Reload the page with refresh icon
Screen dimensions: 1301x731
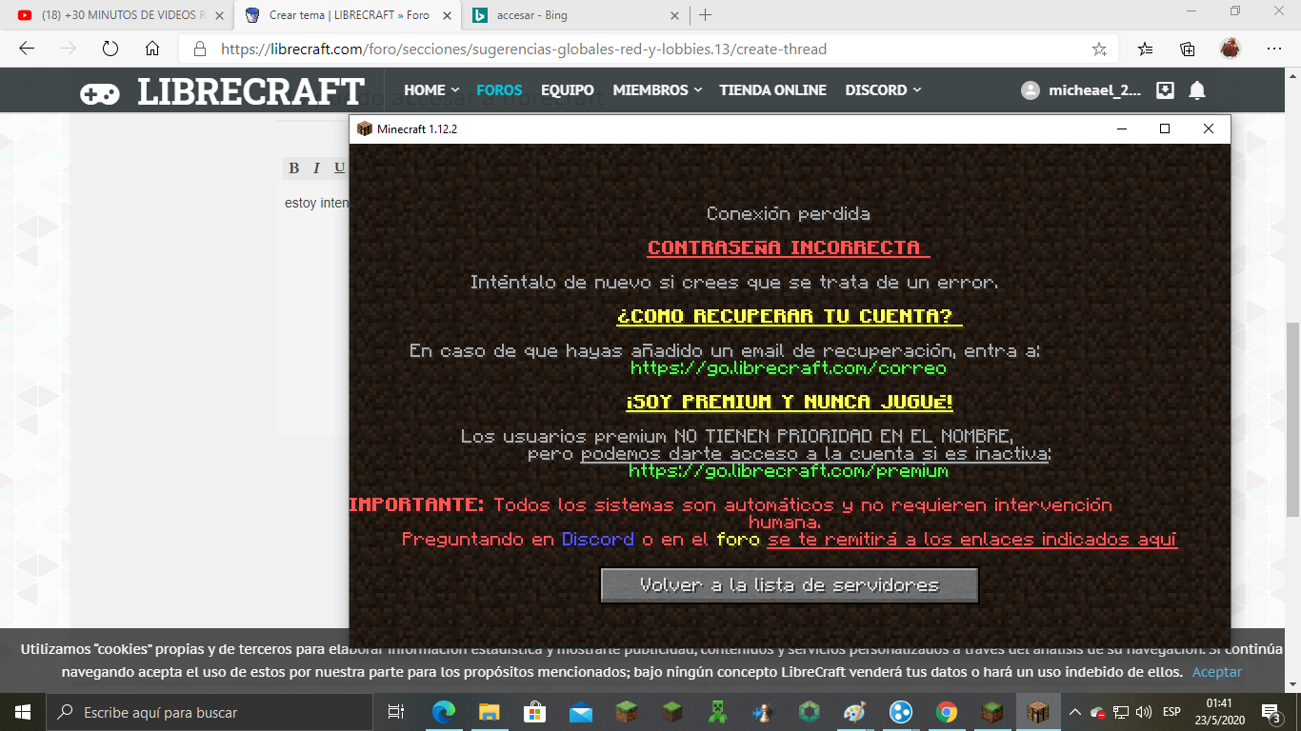[110, 49]
